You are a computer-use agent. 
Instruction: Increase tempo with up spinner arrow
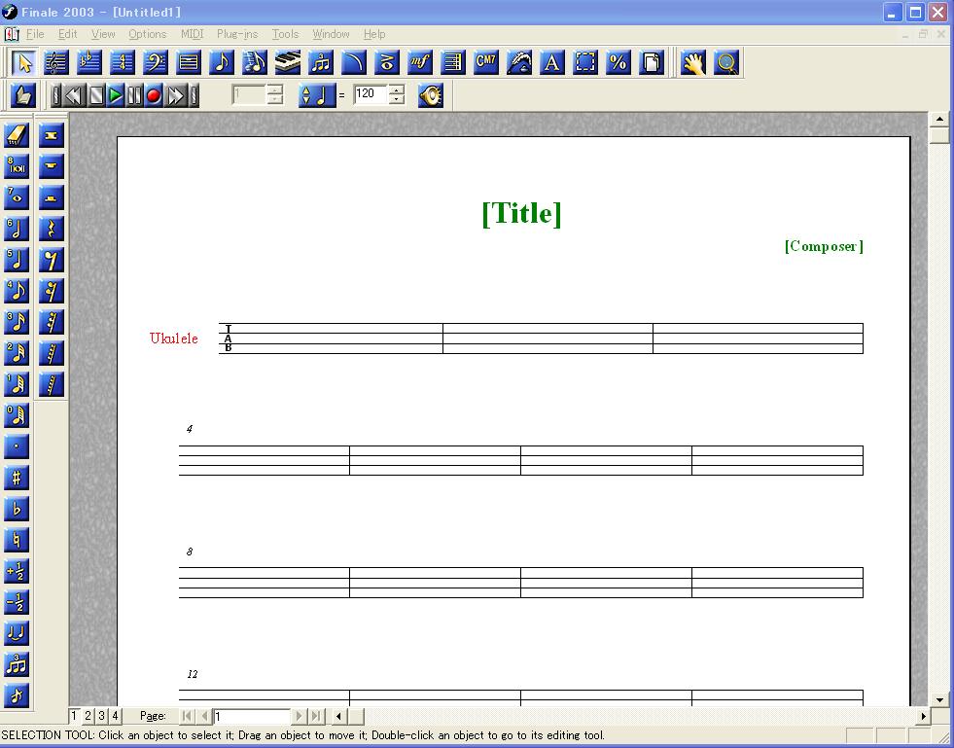coord(397,89)
